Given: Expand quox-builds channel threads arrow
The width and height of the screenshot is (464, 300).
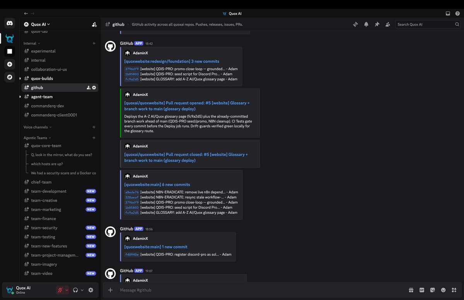Looking at the screenshot, I should [x=20, y=78].
